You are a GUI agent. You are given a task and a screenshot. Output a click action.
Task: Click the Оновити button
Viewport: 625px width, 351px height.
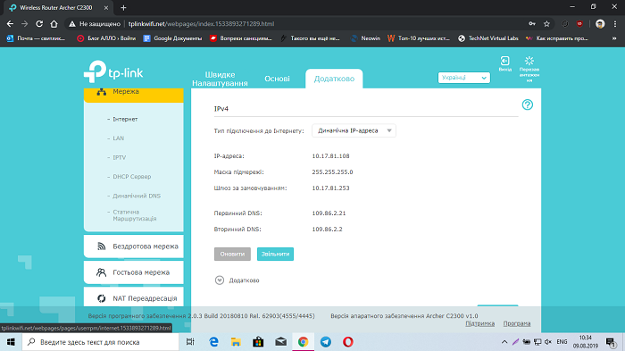click(x=232, y=254)
